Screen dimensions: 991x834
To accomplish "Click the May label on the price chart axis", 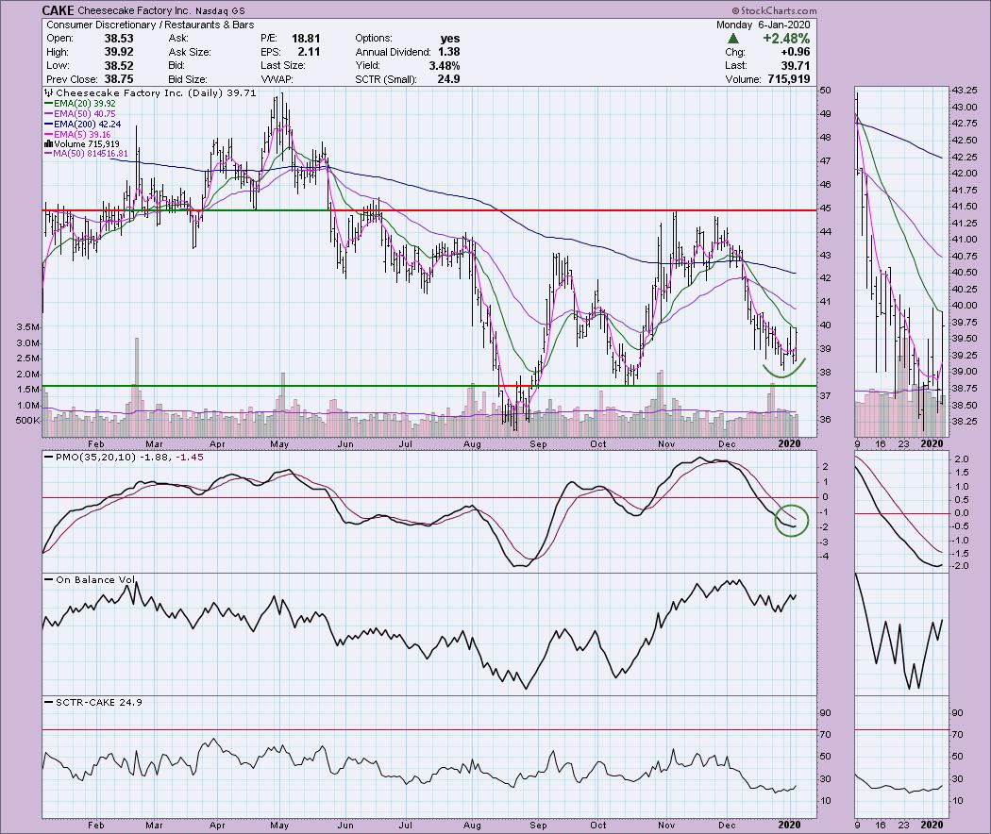I will (279, 444).
